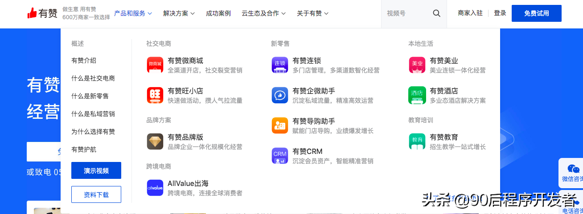Click the Youzan thumbs-up logo
This screenshot has height=214, width=583.
pos(42,13)
